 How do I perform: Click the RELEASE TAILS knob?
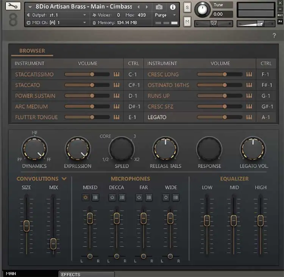(165, 149)
